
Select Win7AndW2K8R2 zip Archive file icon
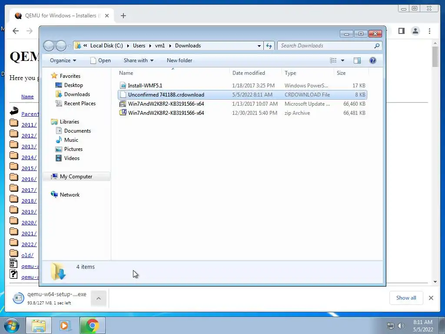pyautogui.click(x=123, y=113)
